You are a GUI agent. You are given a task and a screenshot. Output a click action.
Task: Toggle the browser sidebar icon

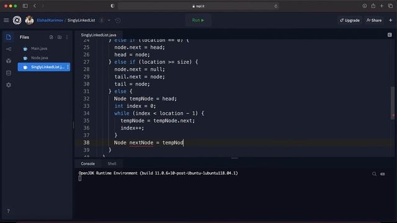25,6
